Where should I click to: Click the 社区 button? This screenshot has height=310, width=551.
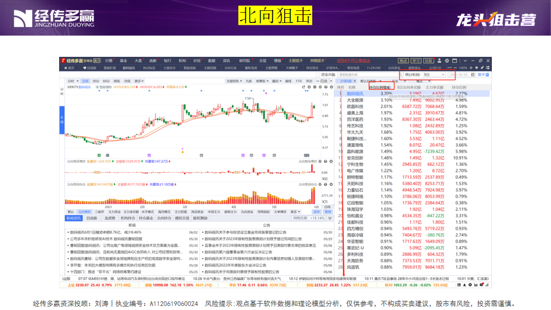pyautogui.click(x=428, y=60)
